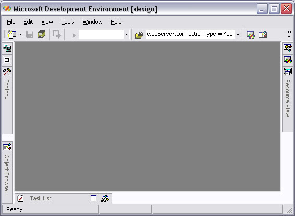Click the Save All icon
Screen dimensions: 295x216
41,34
